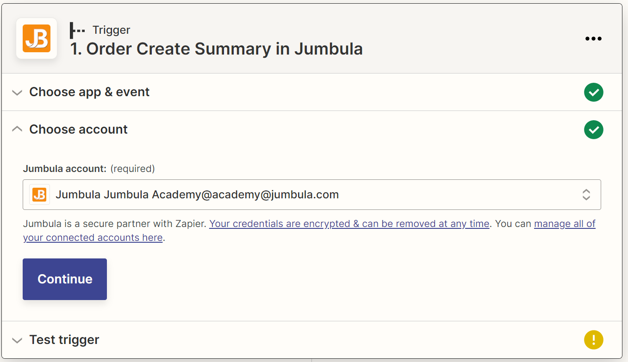
Task: Open the three-dot more options menu
Action: tap(593, 39)
